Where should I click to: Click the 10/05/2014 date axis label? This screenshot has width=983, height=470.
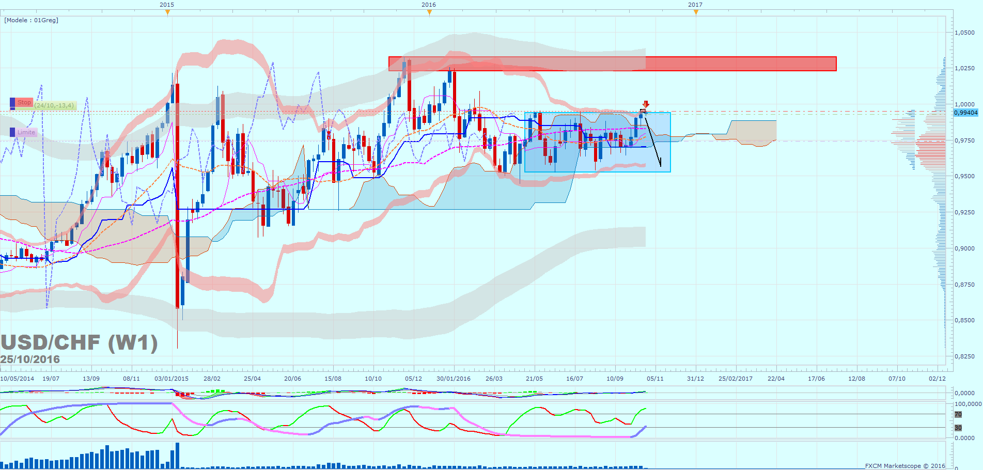17,379
